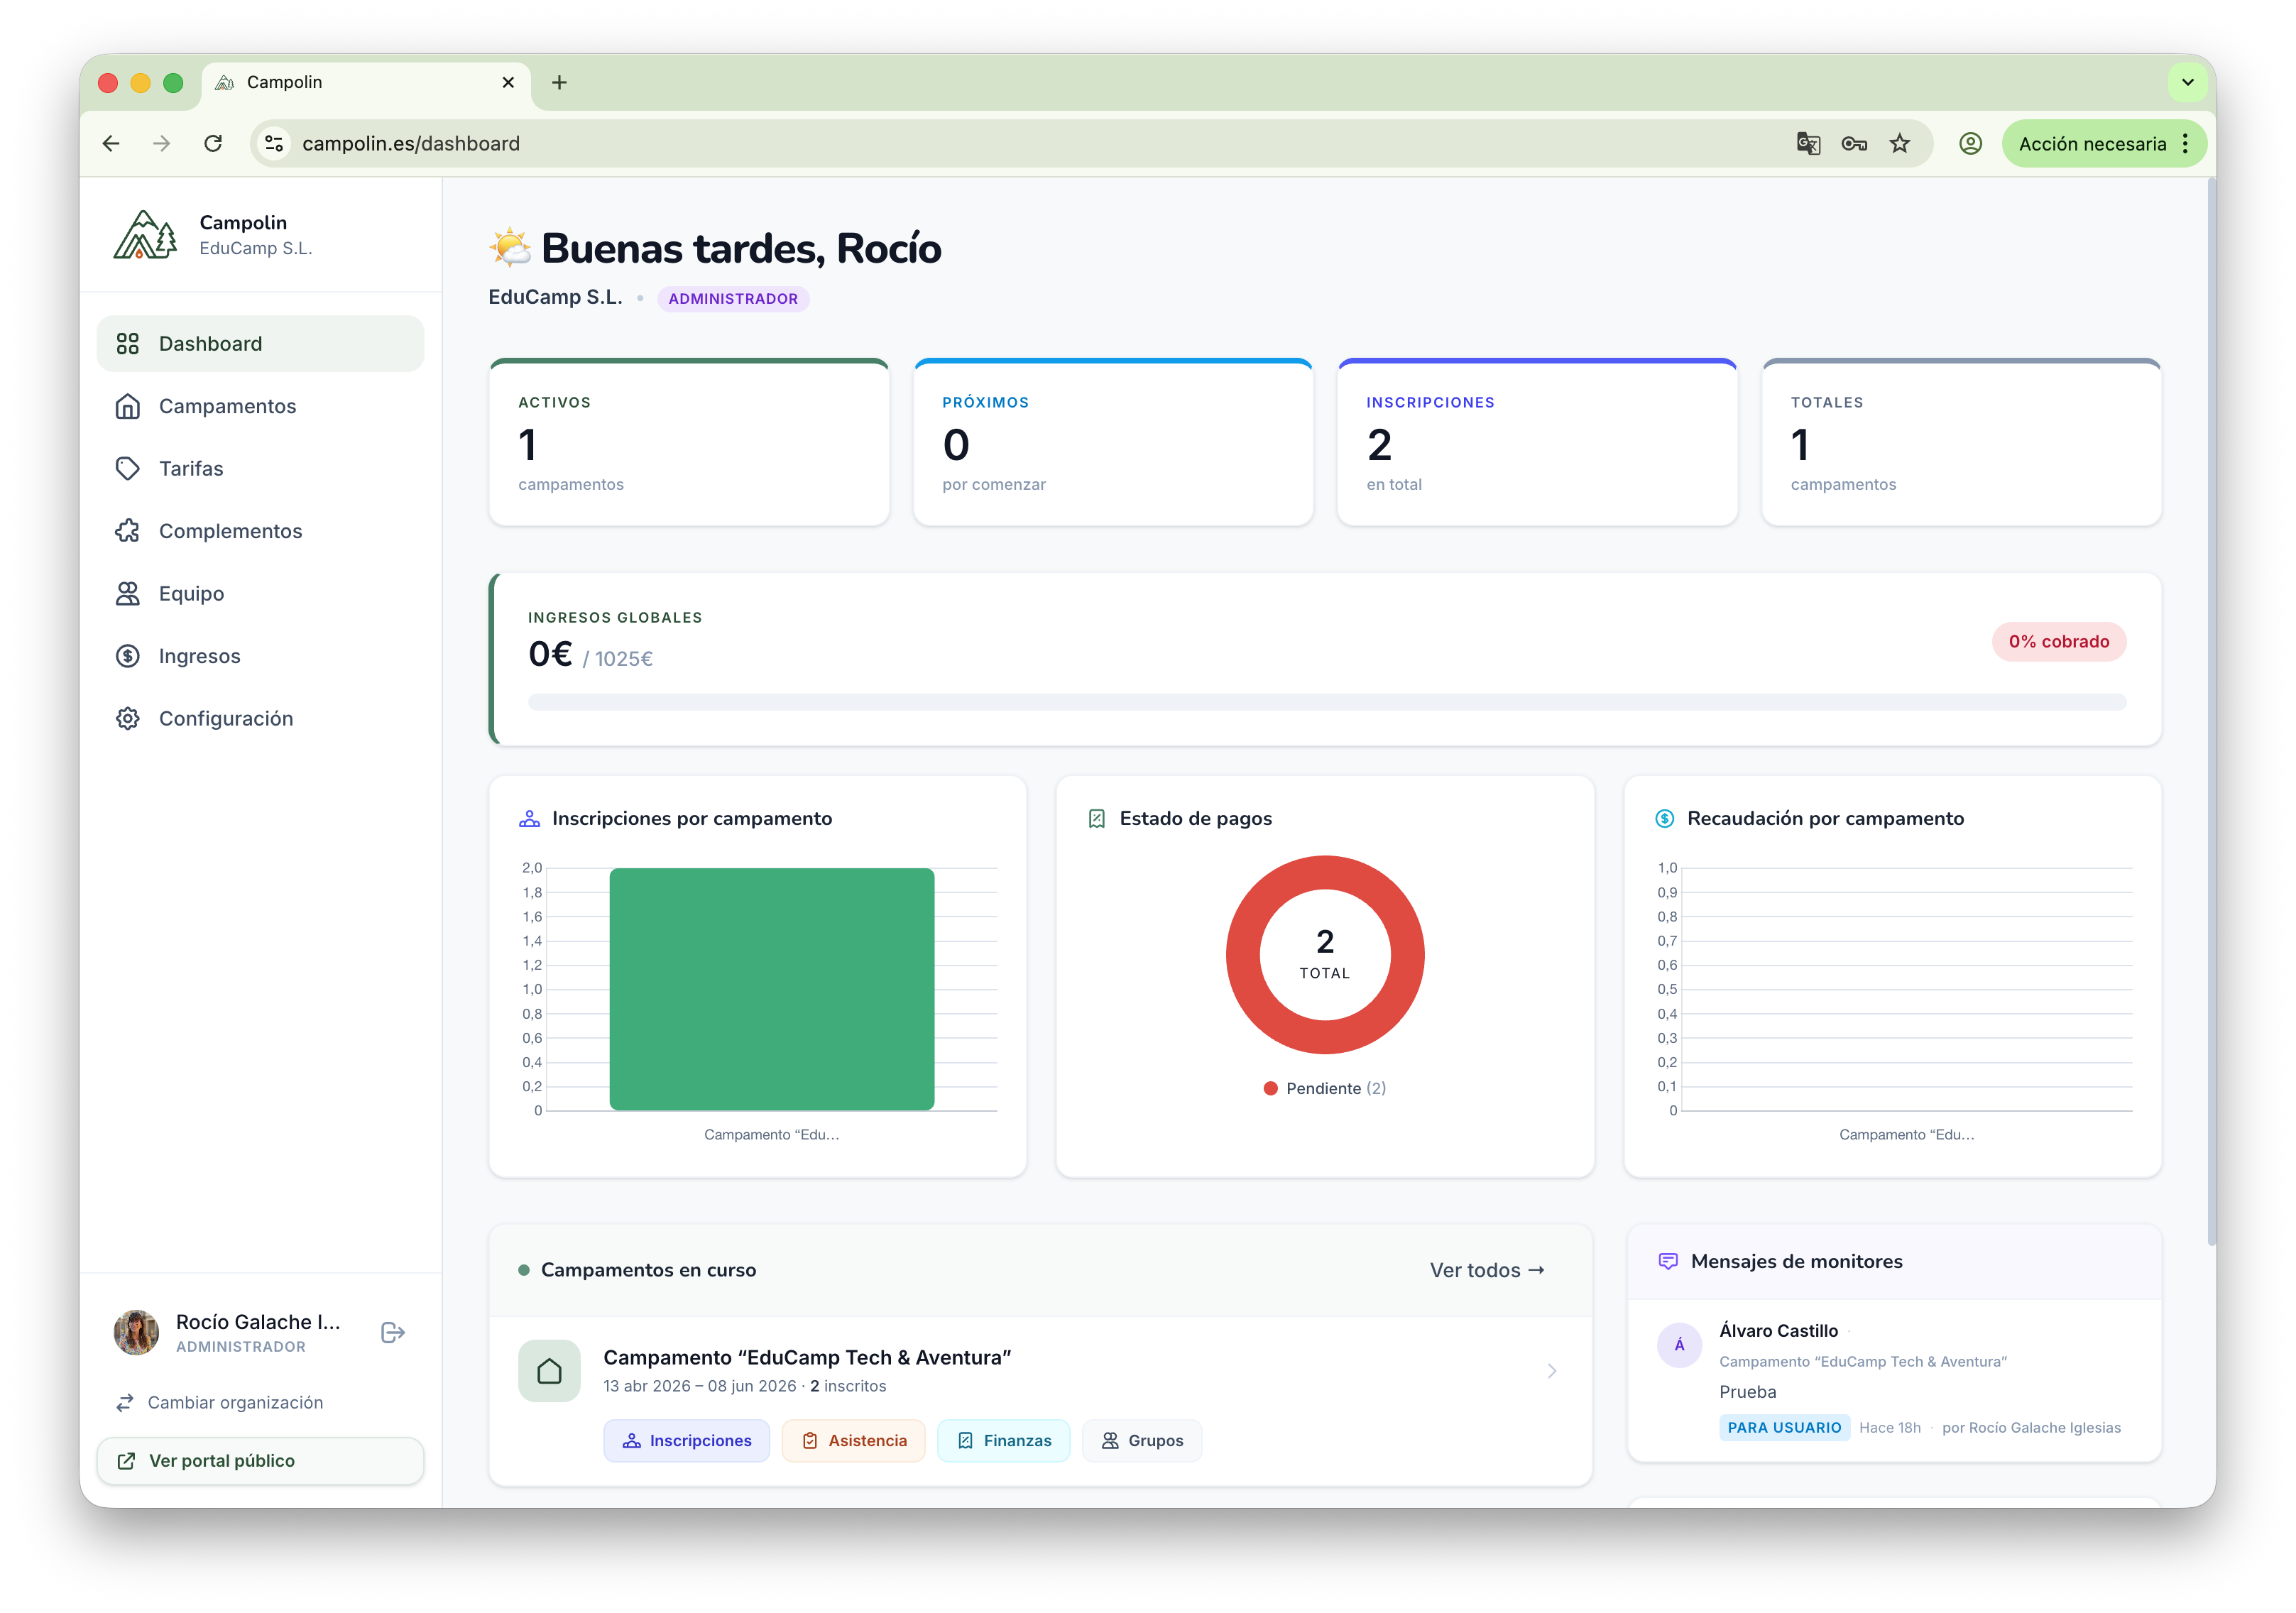Expand the tab search dropdown arrow
This screenshot has width=2296, height=1613.
click(2188, 83)
